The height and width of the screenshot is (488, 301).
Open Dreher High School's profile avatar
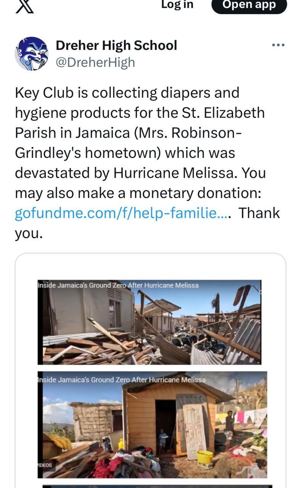32,54
